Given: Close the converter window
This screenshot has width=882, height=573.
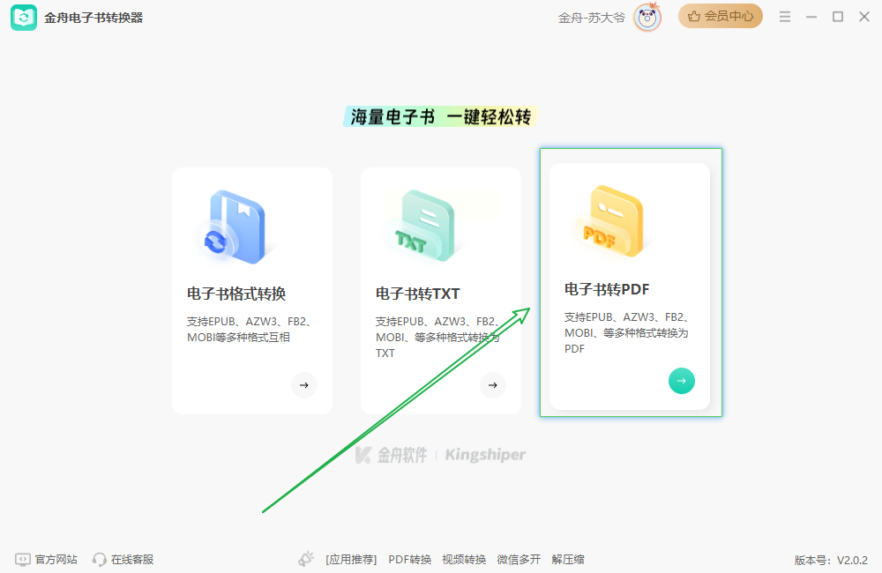Looking at the screenshot, I should 864,17.
